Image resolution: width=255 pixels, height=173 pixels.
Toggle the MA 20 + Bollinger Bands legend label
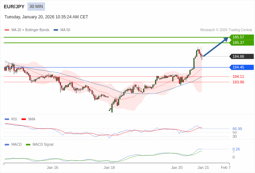click(30, 30)
